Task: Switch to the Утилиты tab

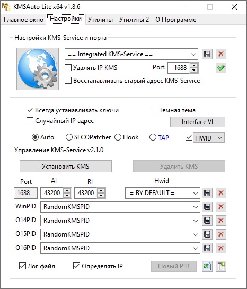Action: tap(100, 19)
